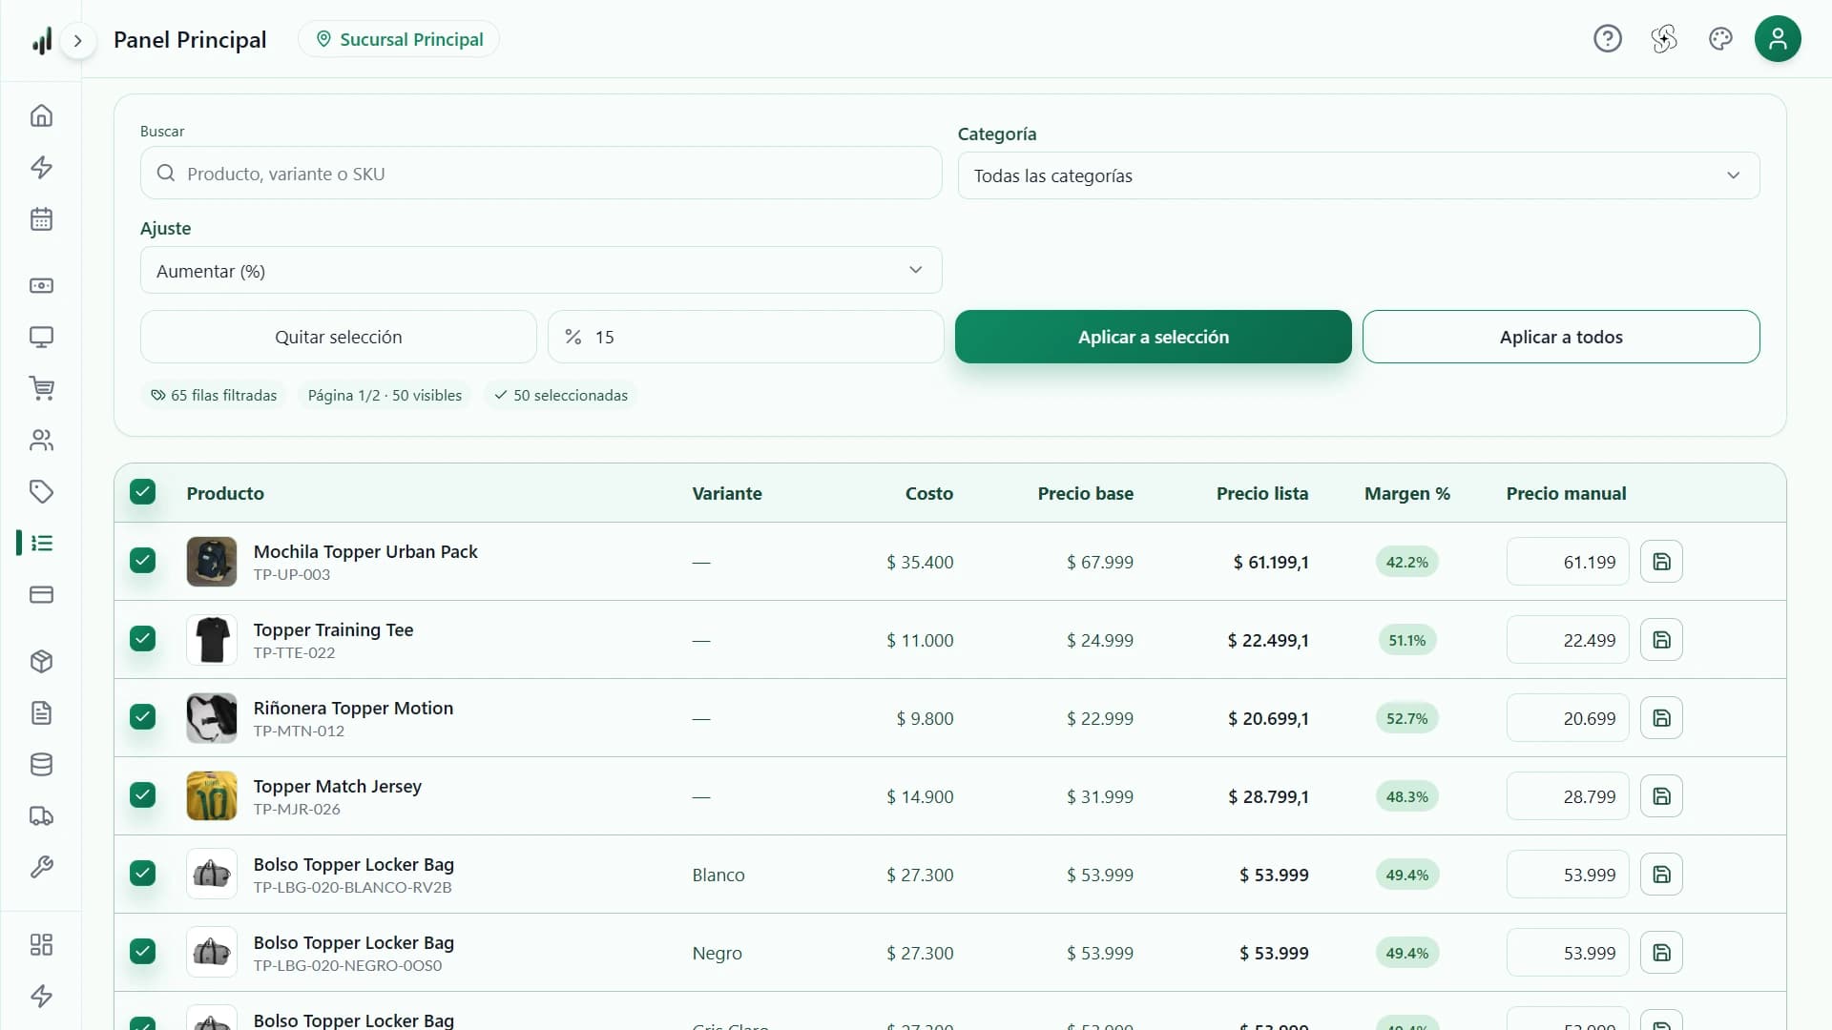The image size is (1832, 1030).
Task: Open the customers people sidebar icon
Action: 41,440
